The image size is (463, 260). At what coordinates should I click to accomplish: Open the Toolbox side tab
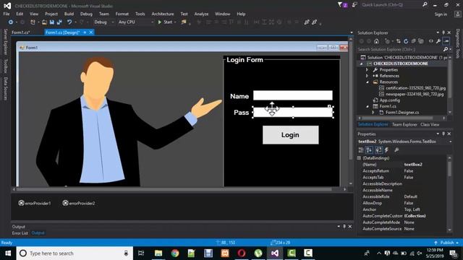pos(5,66)
